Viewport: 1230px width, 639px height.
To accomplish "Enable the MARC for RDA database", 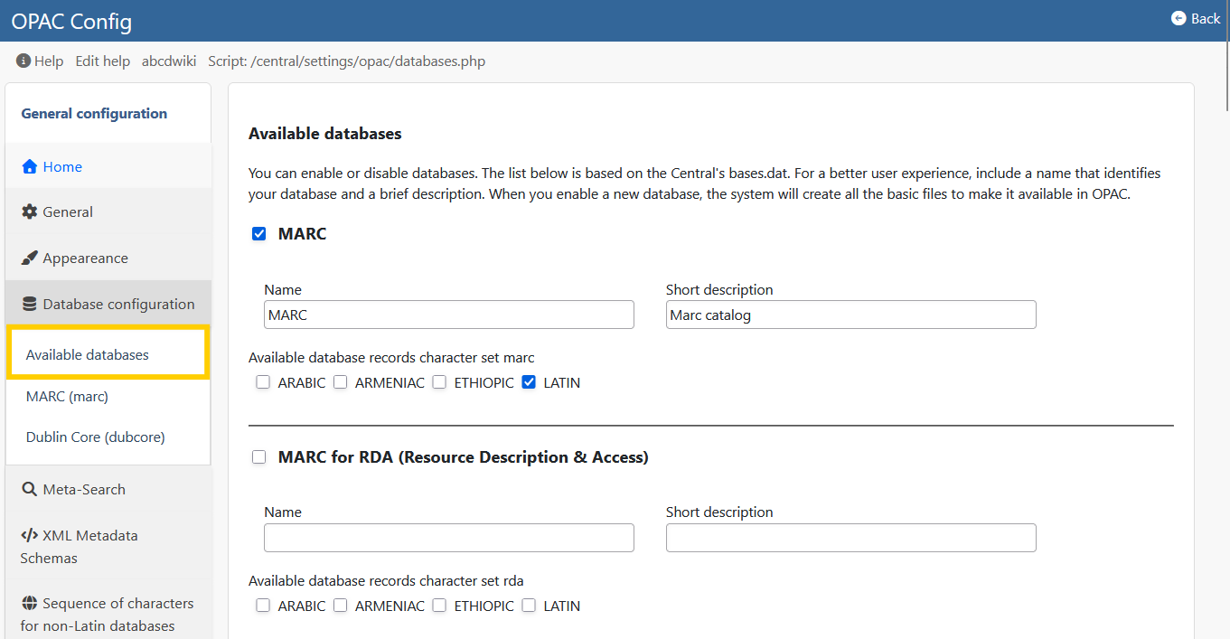I will click(x=259, y=456).
